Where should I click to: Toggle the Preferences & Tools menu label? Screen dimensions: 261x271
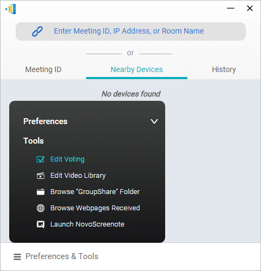(x=62, y=256)
